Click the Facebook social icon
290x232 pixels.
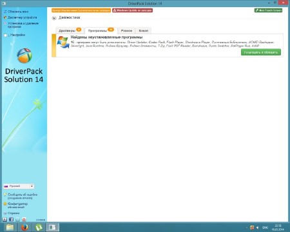pos(11,219)
